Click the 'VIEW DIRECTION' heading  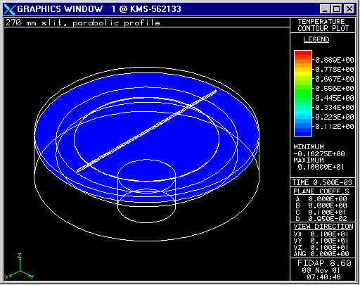click(323, 227)
